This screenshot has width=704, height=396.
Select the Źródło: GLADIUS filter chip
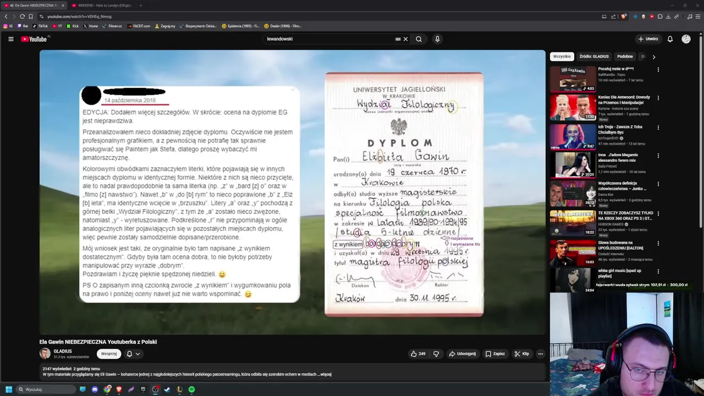tap(593, 57)
